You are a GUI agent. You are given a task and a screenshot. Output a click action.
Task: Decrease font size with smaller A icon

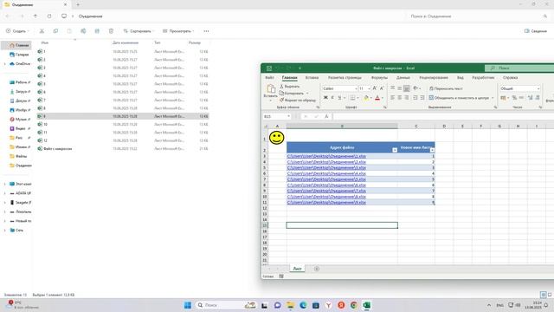coord(382,88)
